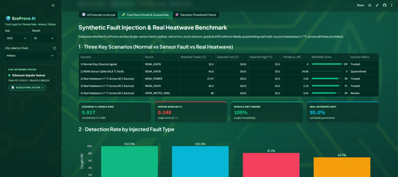Viewport: 398px width, 177px height.
Task: Sort by the Reported Tmean (°C) column header
Action: pyautogui.click(x=197, y=57)
